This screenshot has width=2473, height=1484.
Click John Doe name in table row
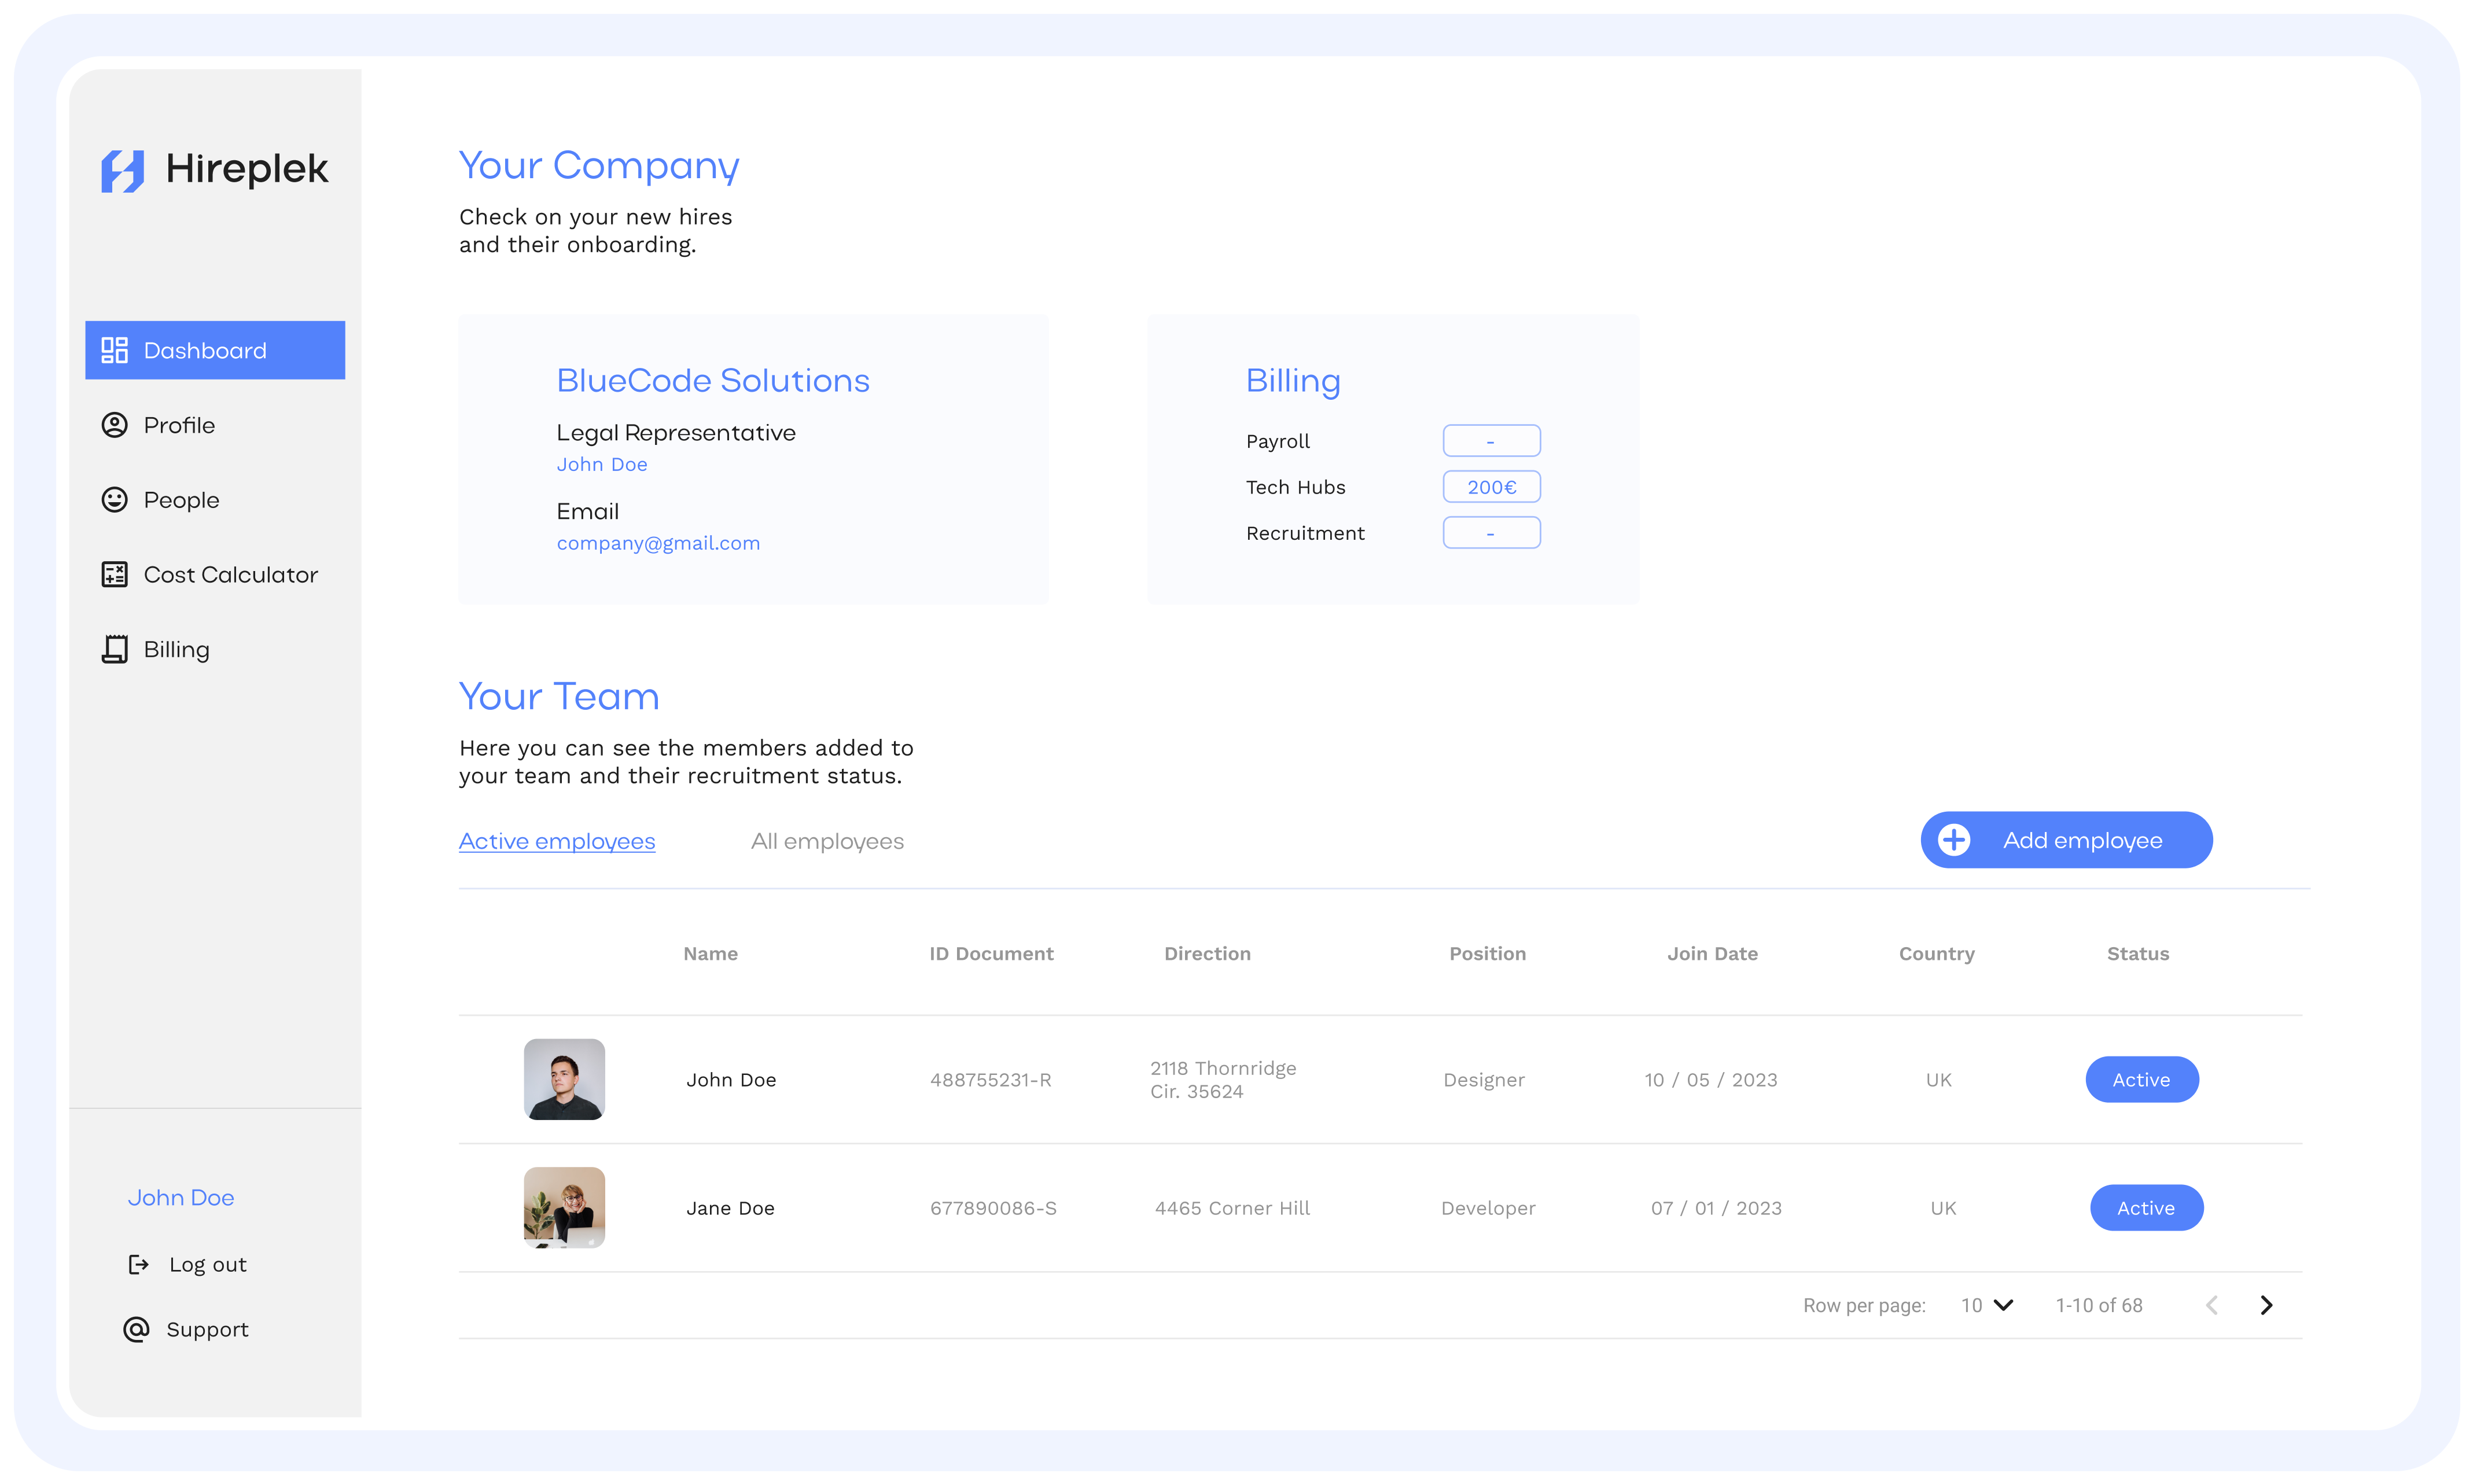pos(731,1080)
